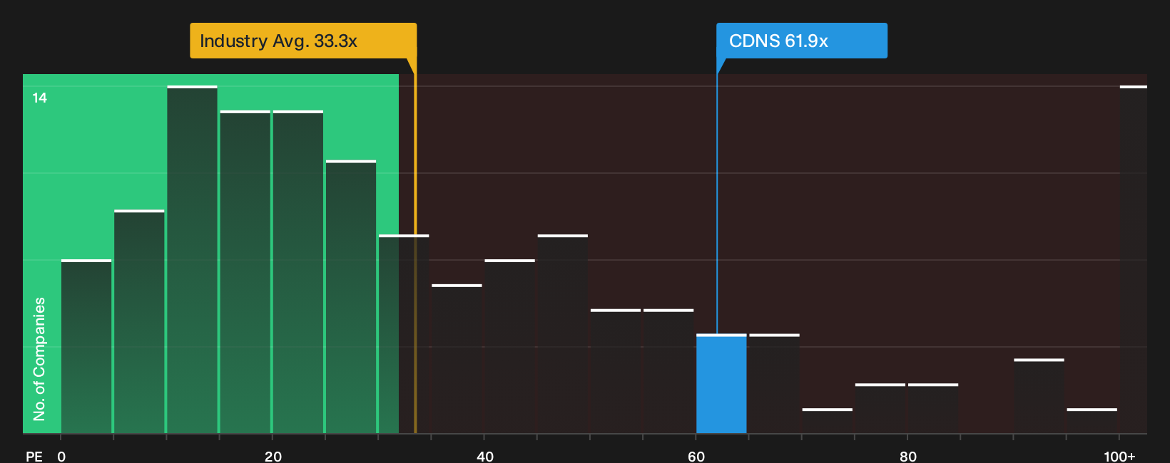Select the bar for PE 70–75
Viewport: 1170px width, 463px height.
828,421
